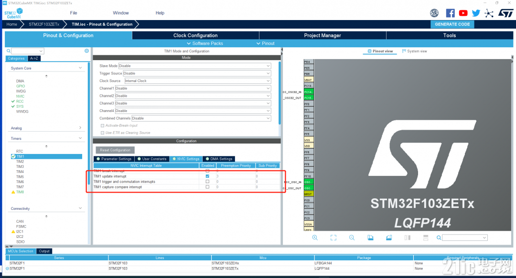Click the STM32CubeMX logo

(x=13, y=13)
